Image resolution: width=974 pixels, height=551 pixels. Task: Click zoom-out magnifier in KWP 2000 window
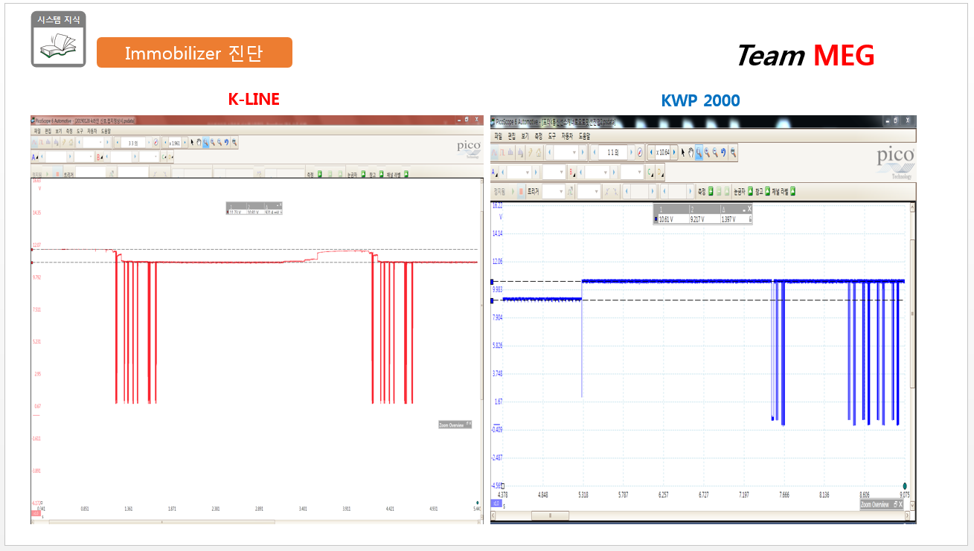pyautogui.click(x=715, y=152)
